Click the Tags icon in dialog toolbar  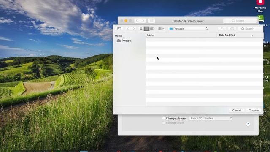coord(232,29)
